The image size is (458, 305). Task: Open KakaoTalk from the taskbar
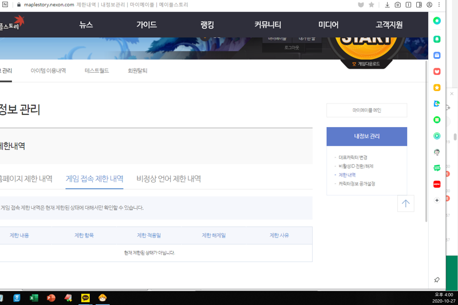[x=85, y=298]
